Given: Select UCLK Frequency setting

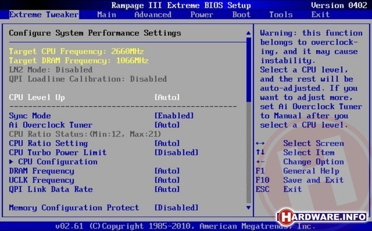Looking at the screenshot, I should pyautogui.click(x=42, y=180).
